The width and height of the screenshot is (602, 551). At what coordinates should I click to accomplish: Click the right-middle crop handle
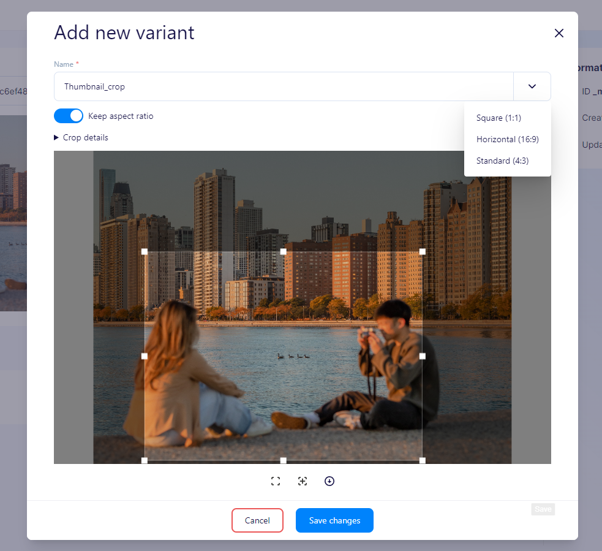[423, 356]
